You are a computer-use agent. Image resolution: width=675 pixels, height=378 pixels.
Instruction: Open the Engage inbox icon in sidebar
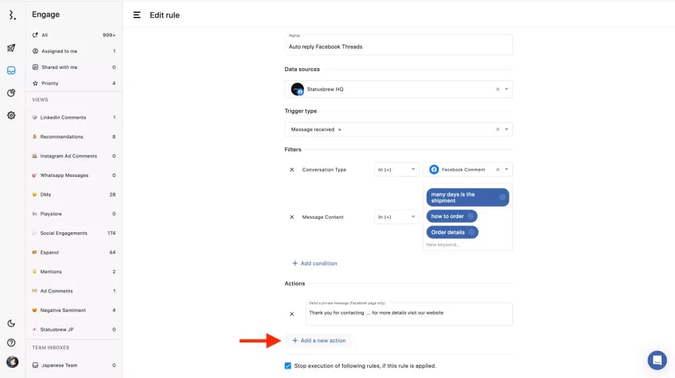click(x=11, y=70)
